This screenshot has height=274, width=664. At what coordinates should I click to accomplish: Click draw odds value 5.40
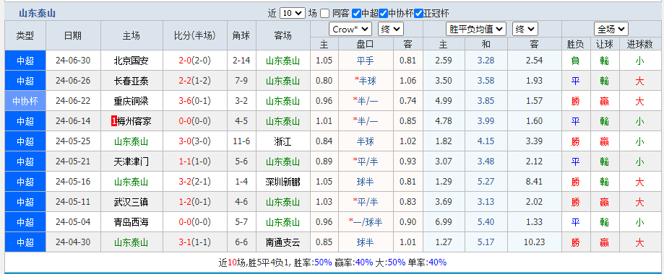(x=486, y=222)
